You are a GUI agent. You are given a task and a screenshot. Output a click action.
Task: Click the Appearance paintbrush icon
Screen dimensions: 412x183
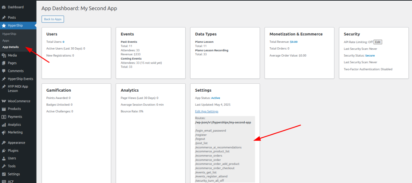[x=4, y=143]
